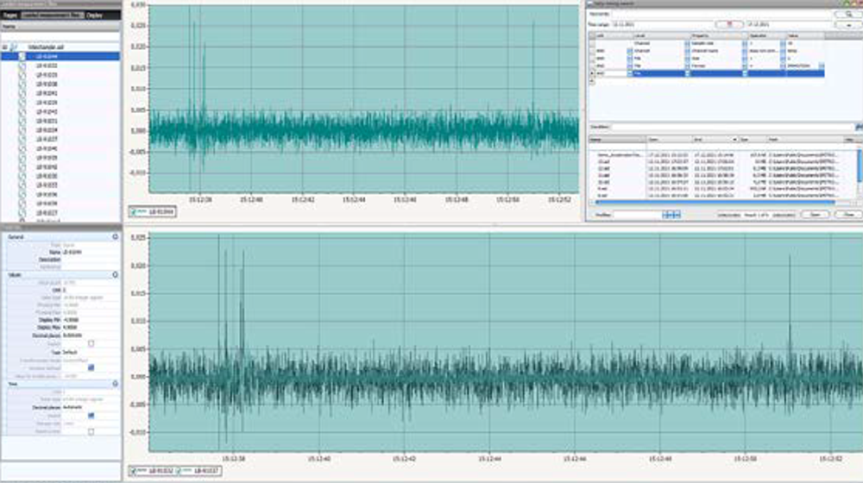Click the Time range end date field
Viewport: 863px width, 483px height.
pyautogui.click(x=788, y=25)
